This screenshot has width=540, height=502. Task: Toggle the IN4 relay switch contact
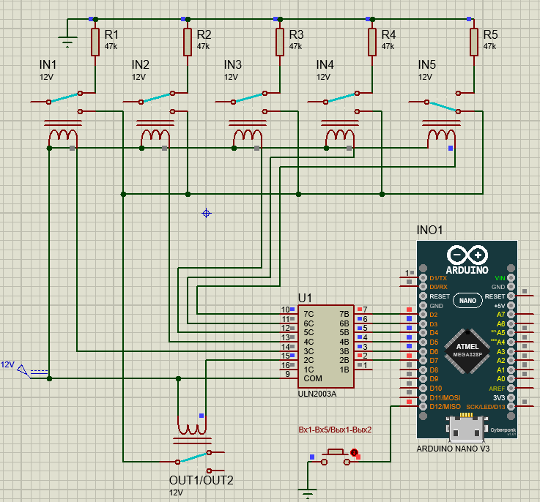point(341,97)
